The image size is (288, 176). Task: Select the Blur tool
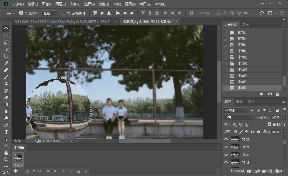coord(6,111)
